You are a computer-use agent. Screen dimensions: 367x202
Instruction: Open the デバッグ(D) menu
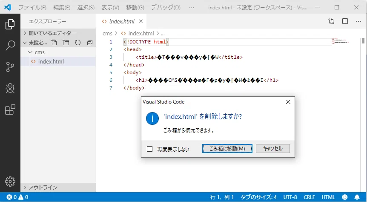[166, 8]
